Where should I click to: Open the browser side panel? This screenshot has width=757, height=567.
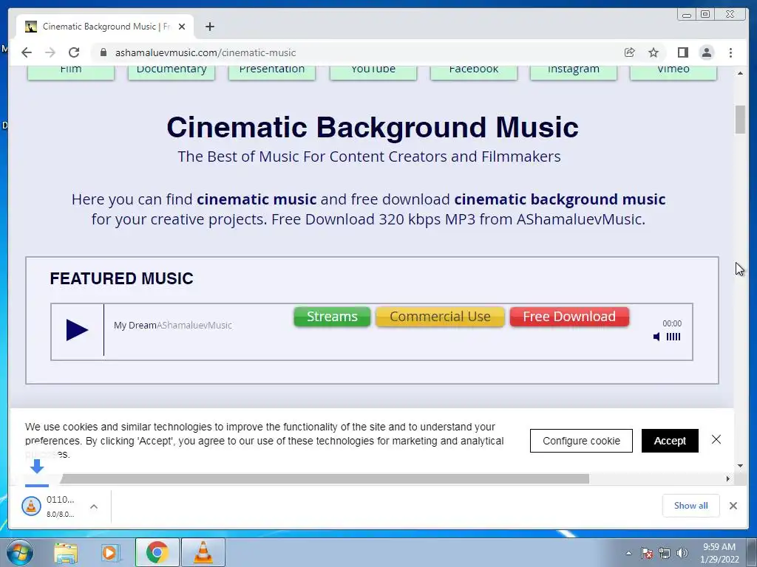(682, 52)
